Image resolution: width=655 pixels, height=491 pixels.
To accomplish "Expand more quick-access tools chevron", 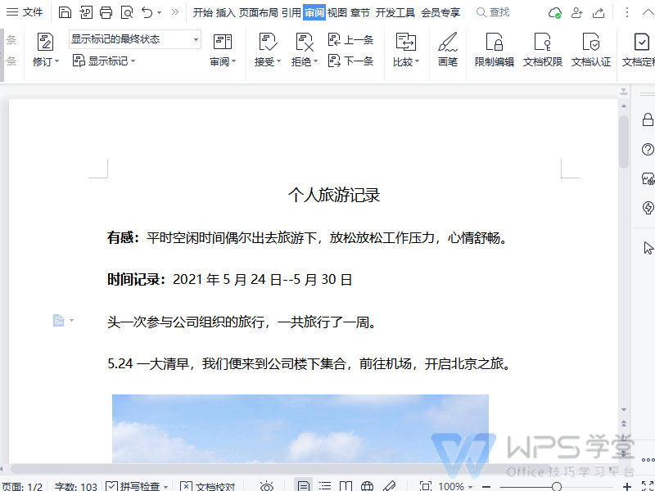I will click(x=175, y=12).
